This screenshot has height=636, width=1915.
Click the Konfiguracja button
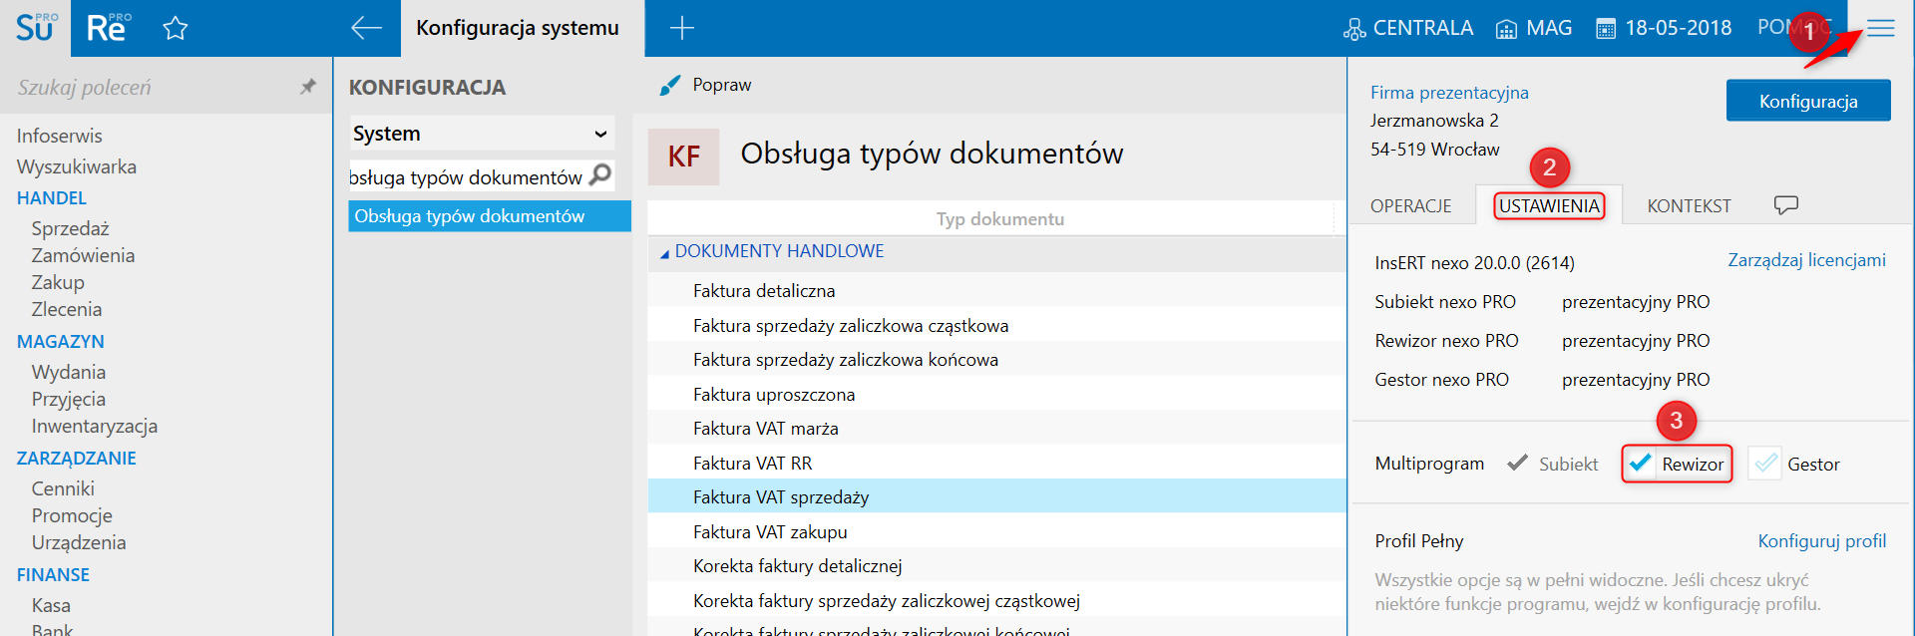pos(1807,101)
